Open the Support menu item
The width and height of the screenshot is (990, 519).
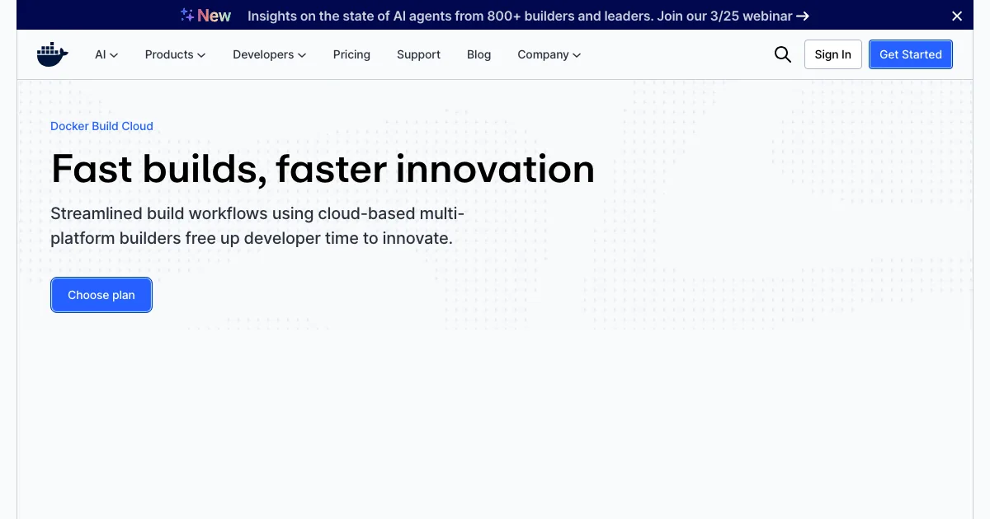tap(418, 54)
